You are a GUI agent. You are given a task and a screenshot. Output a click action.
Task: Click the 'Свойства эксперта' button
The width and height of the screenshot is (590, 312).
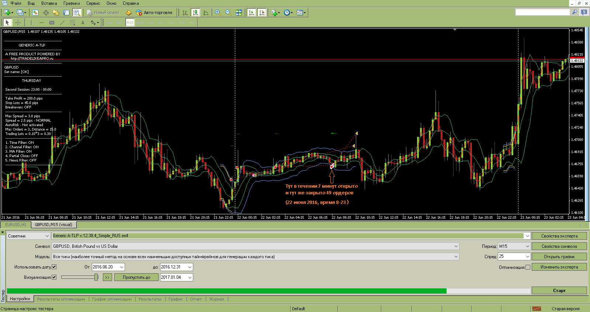click(559, 236)
